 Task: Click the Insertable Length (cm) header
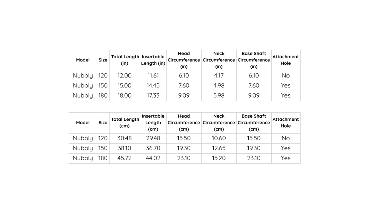[x=153, y=123]
